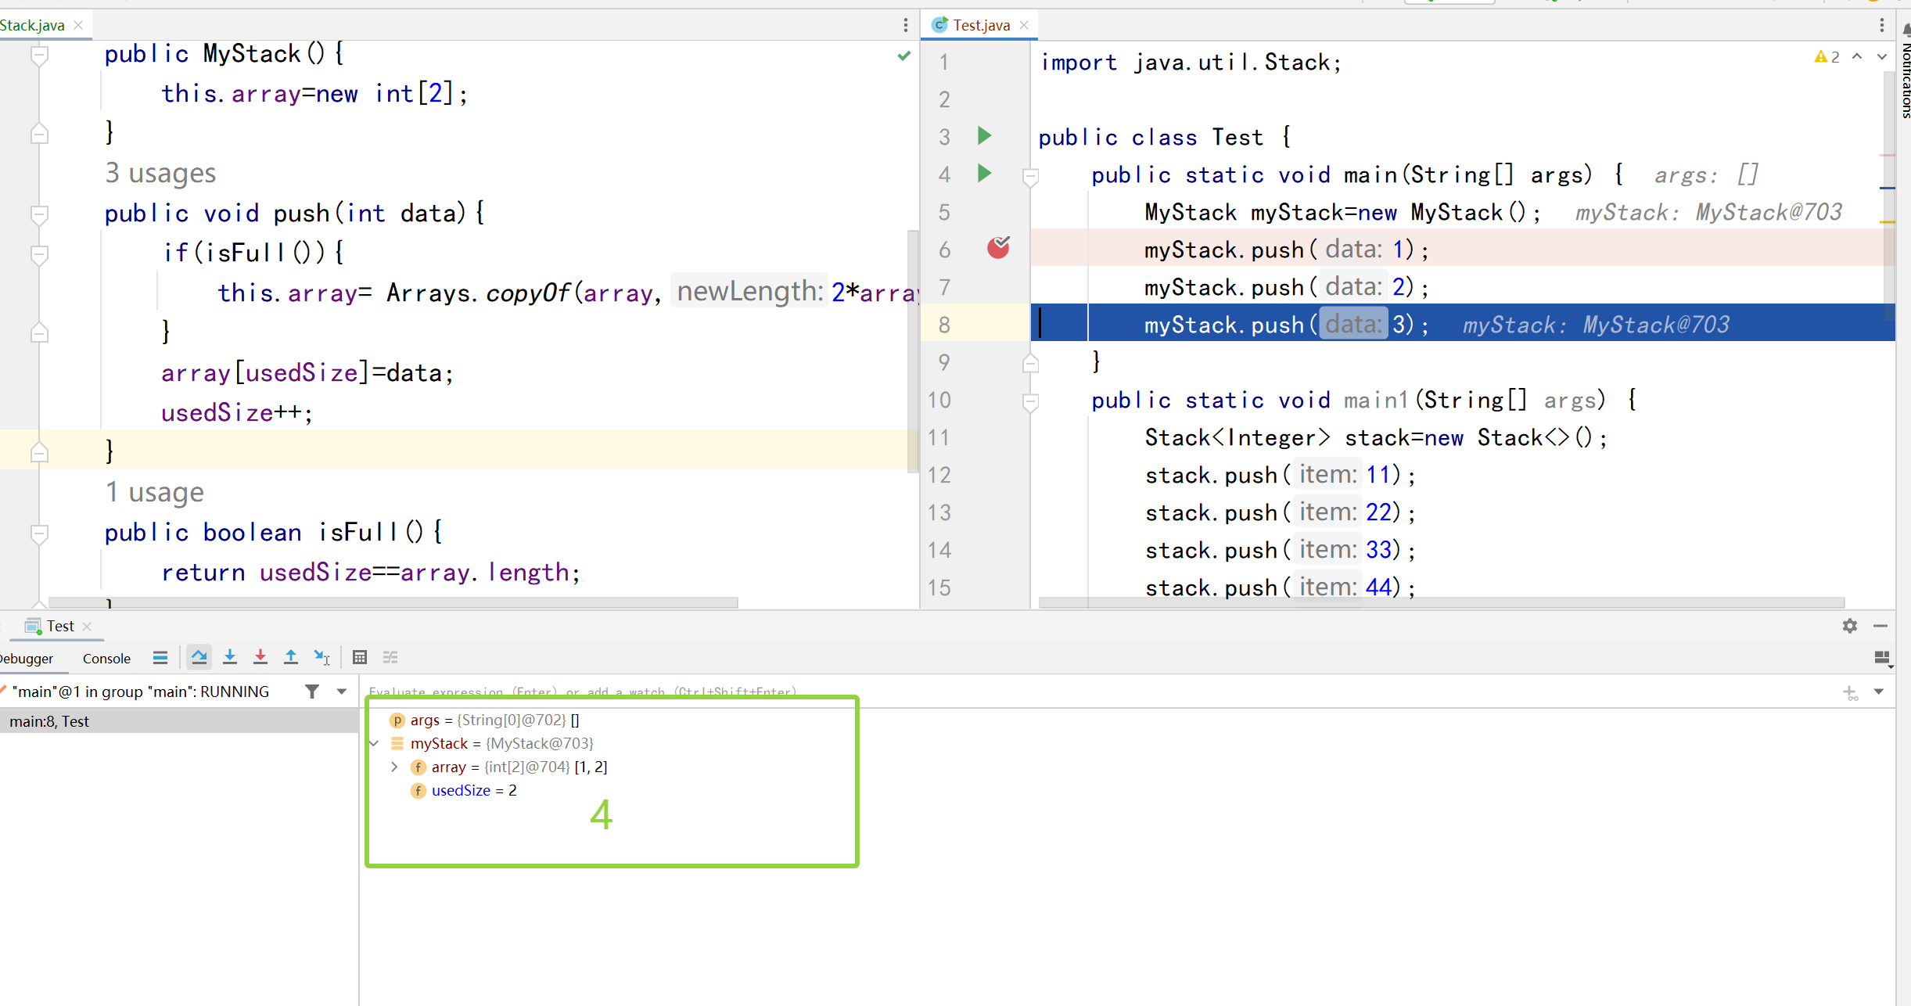Toggle the breakpoint on line 6
Screen dimensions: 1911x1006
point(998,249)
